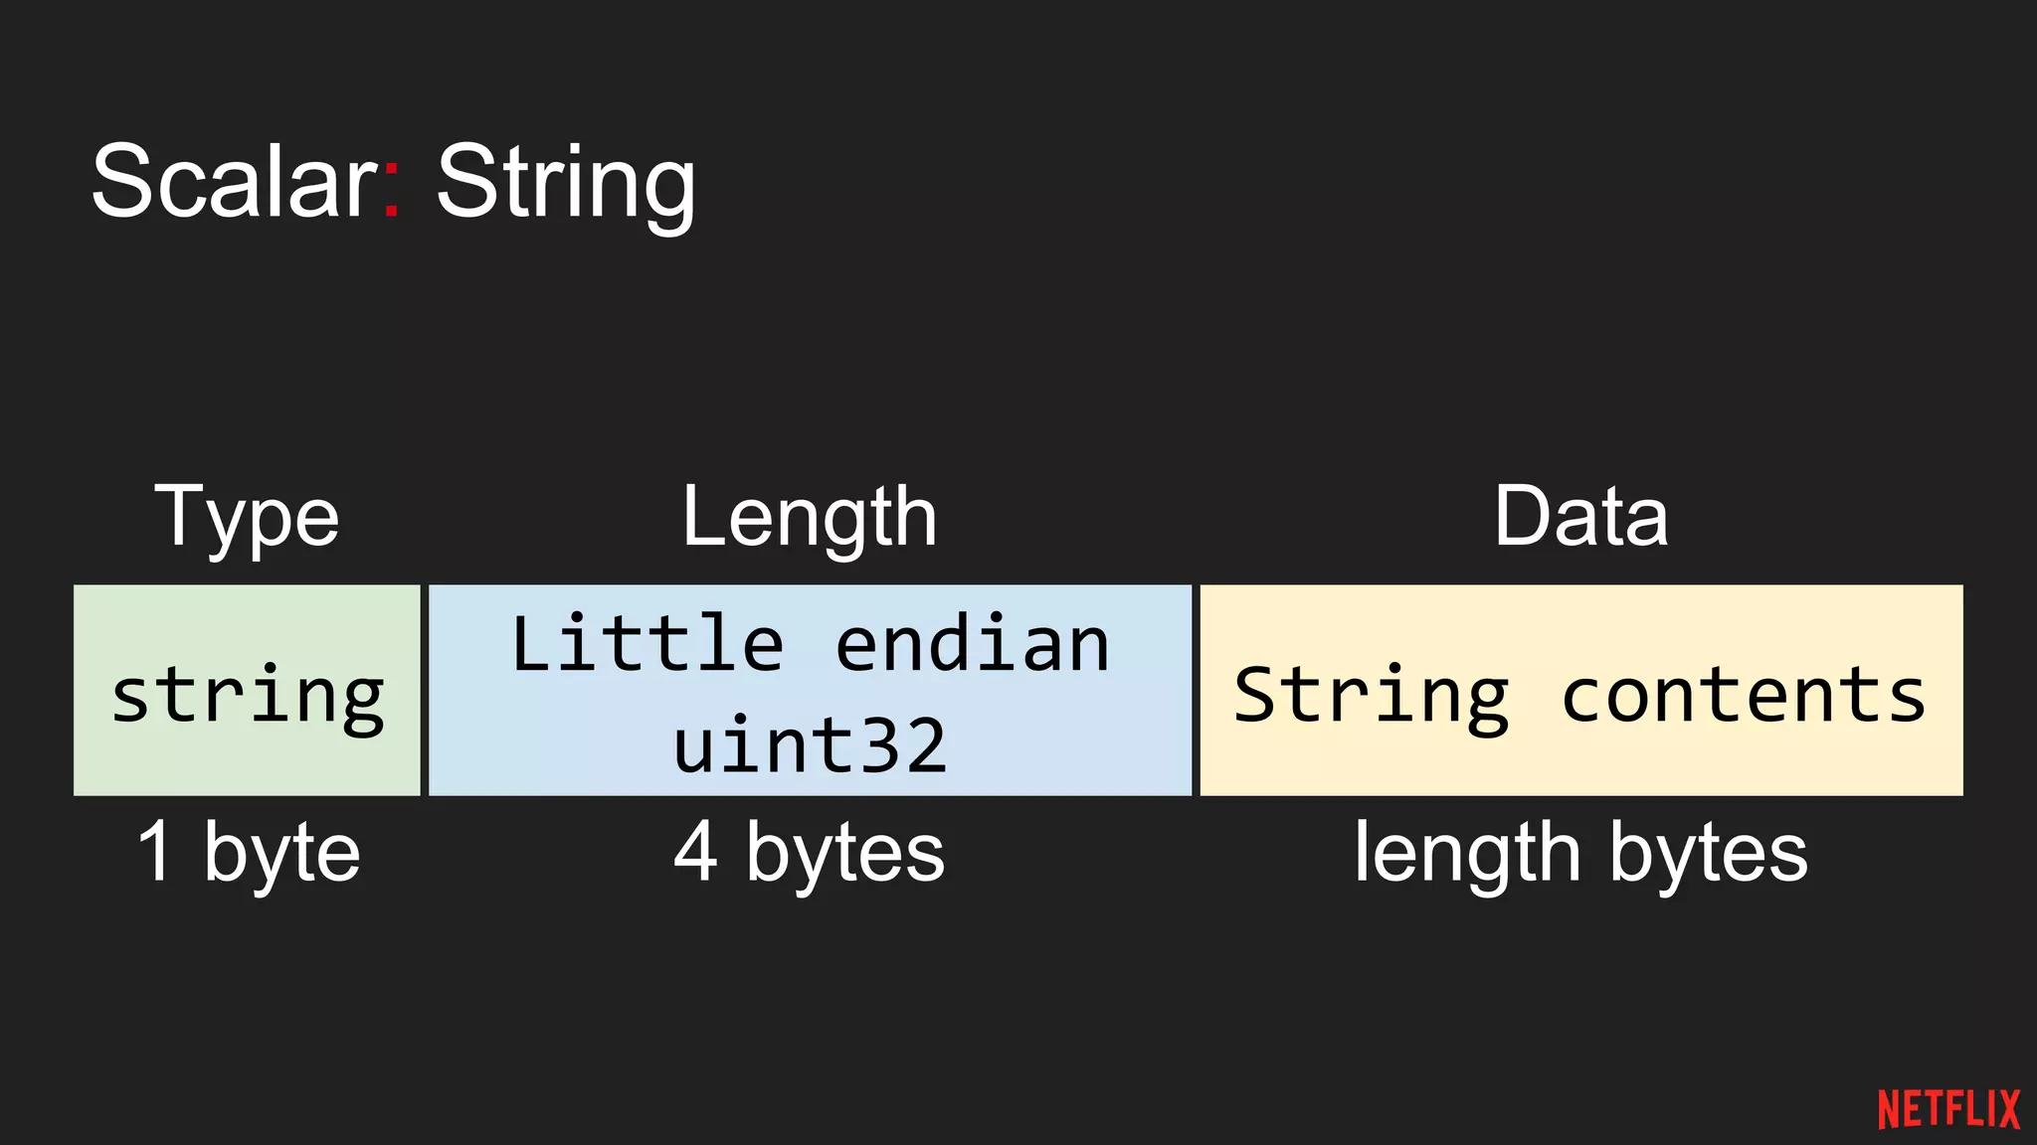2037x1145 pixels.
Task: Click the word 'length' in the bottom caption
Action: (1466, 853)
